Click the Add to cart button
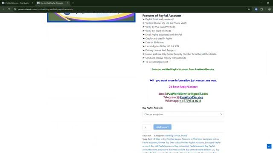The width and height of the screenshot is (273, 153). coord(162,127)
